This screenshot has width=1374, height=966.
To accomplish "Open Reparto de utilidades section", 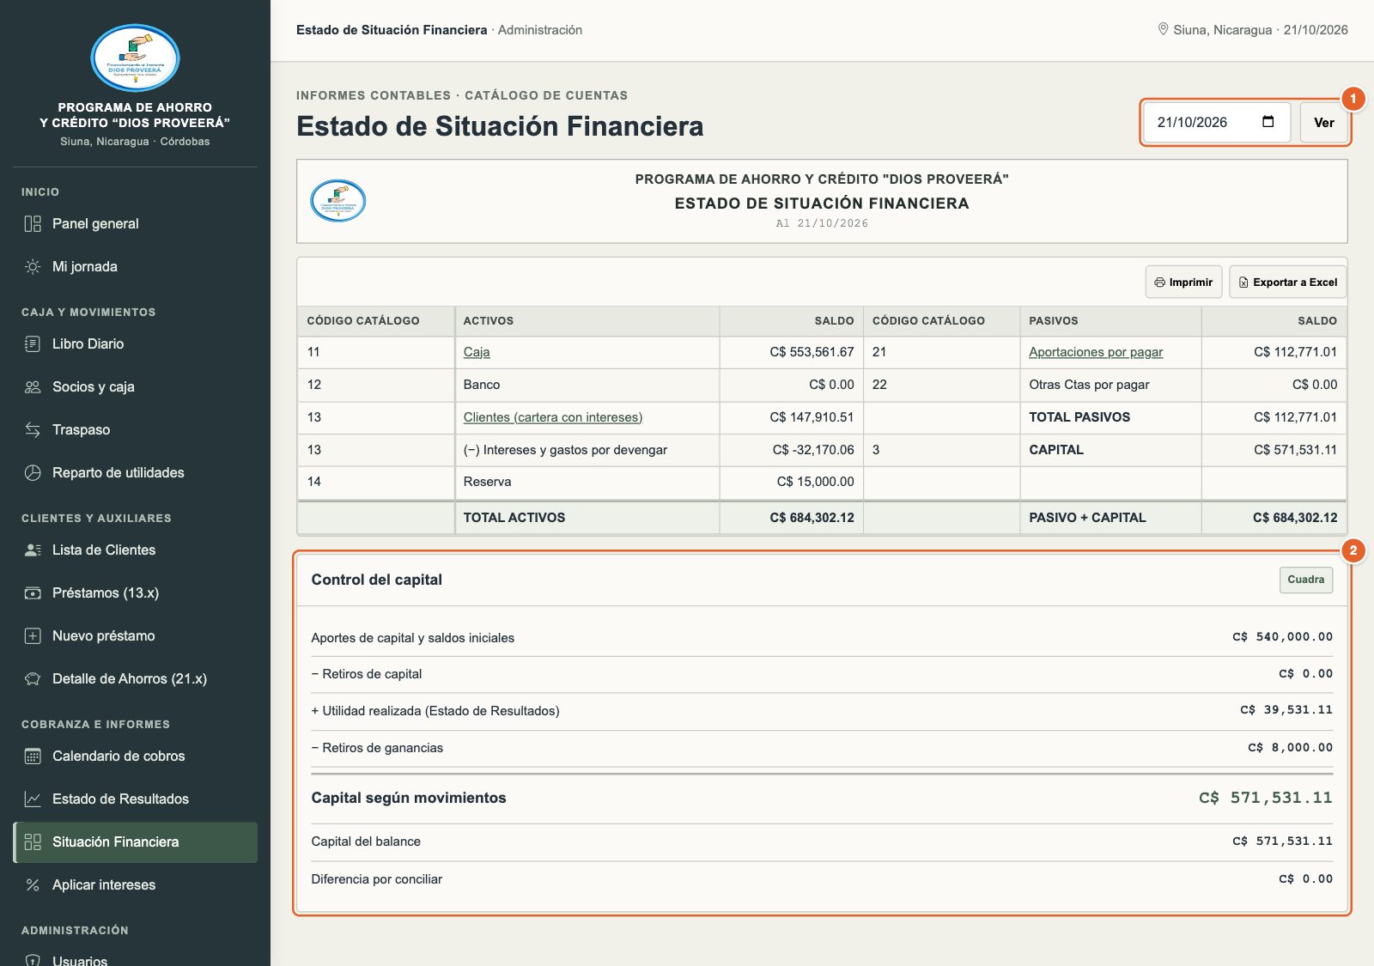I will click(135, 473).
